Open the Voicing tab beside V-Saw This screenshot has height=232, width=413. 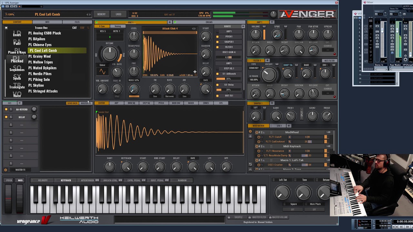[x=118, y=26]
